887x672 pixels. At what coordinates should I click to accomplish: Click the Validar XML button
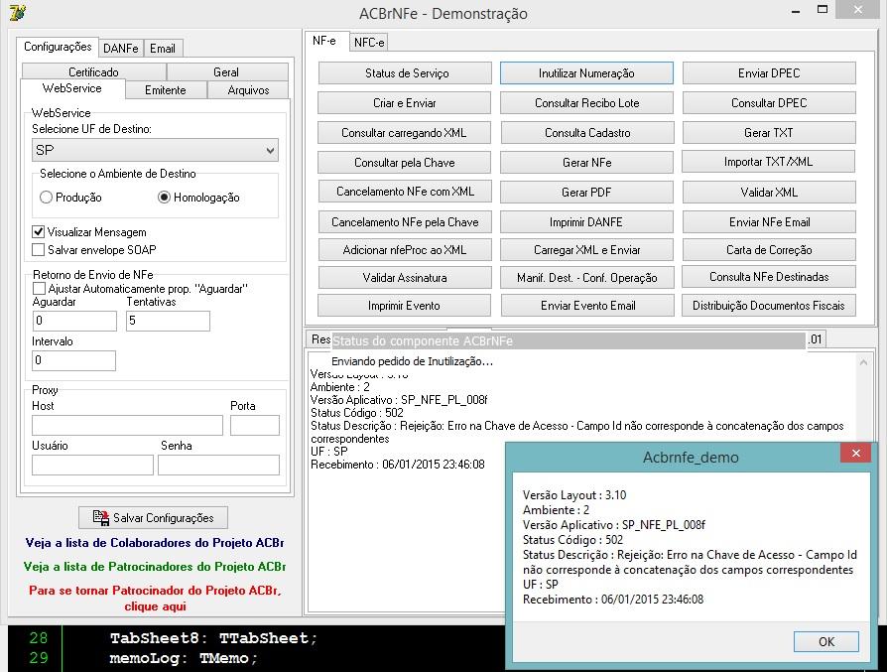pyautogui.click(x=769, y=192)
